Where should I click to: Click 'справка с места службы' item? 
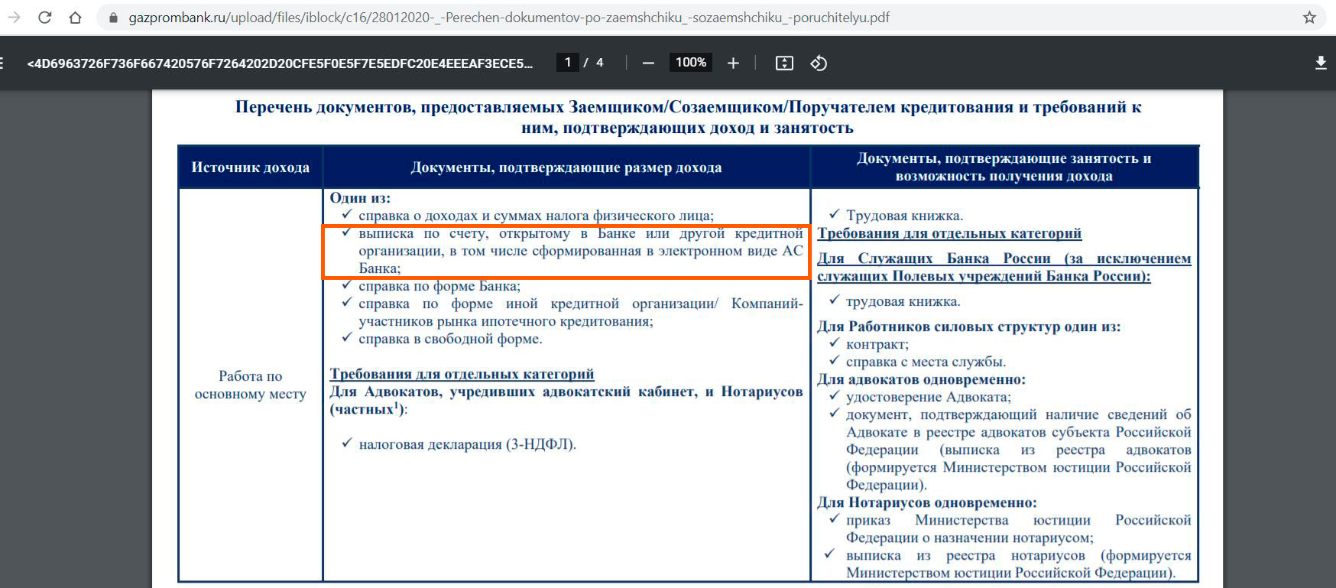click(926, 362)
